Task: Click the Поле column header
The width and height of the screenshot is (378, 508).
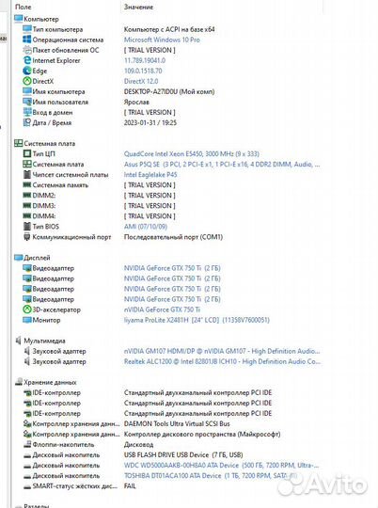Action: (23, 7)
